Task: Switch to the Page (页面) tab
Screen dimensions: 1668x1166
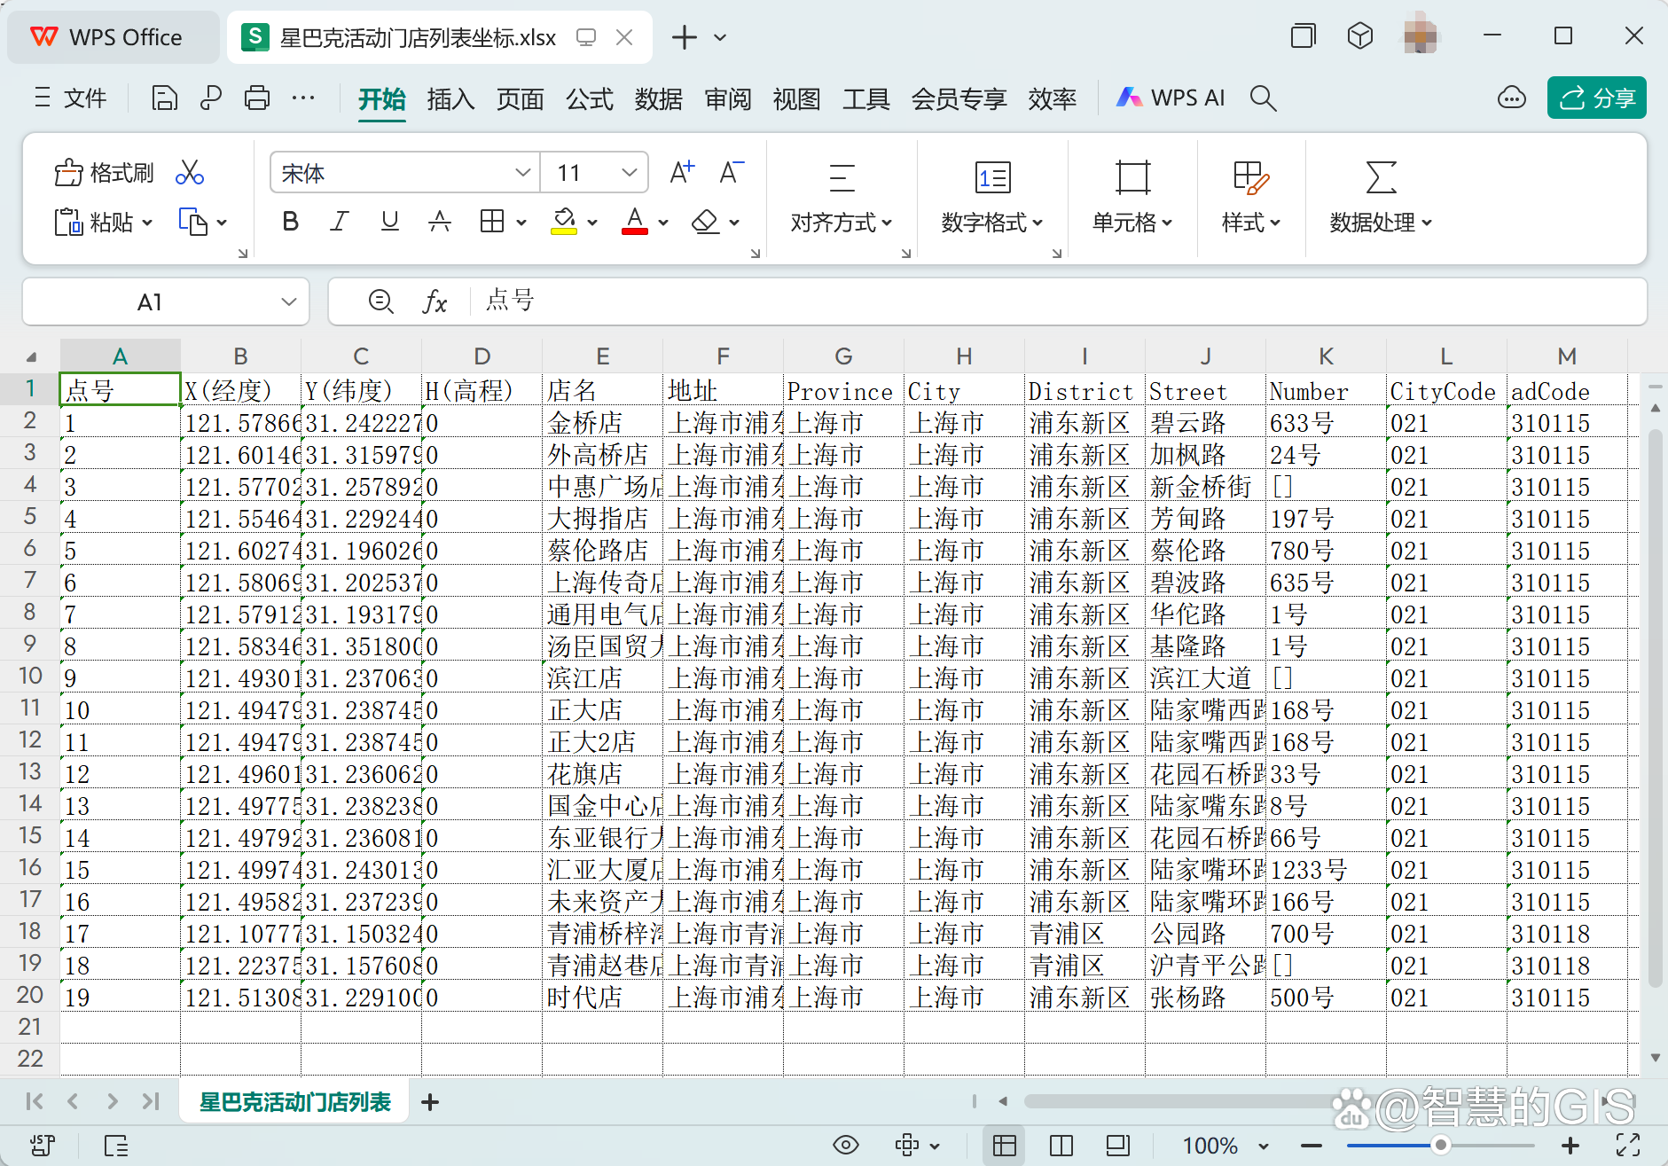Action: [520, 98]
